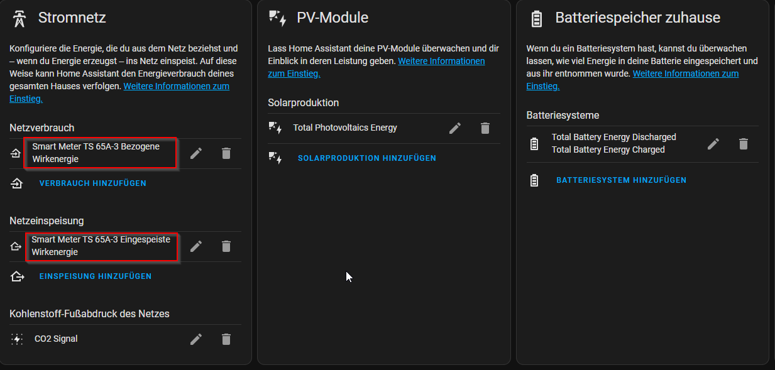Edit Total Photovoltaics Energy source
The height and width of the screenshot is (370, 775).
[455, 128]
